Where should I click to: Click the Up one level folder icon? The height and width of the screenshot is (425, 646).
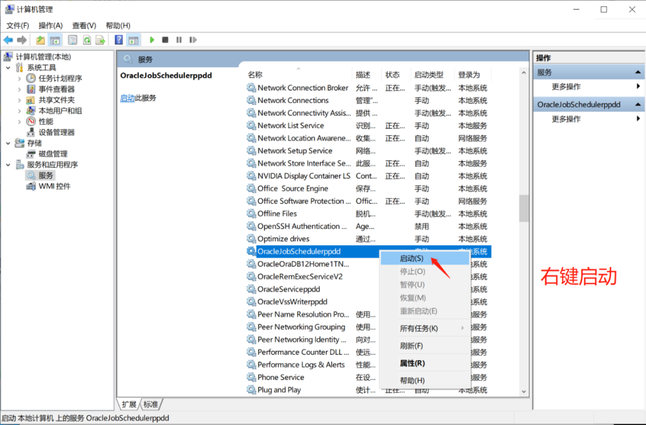41,40
